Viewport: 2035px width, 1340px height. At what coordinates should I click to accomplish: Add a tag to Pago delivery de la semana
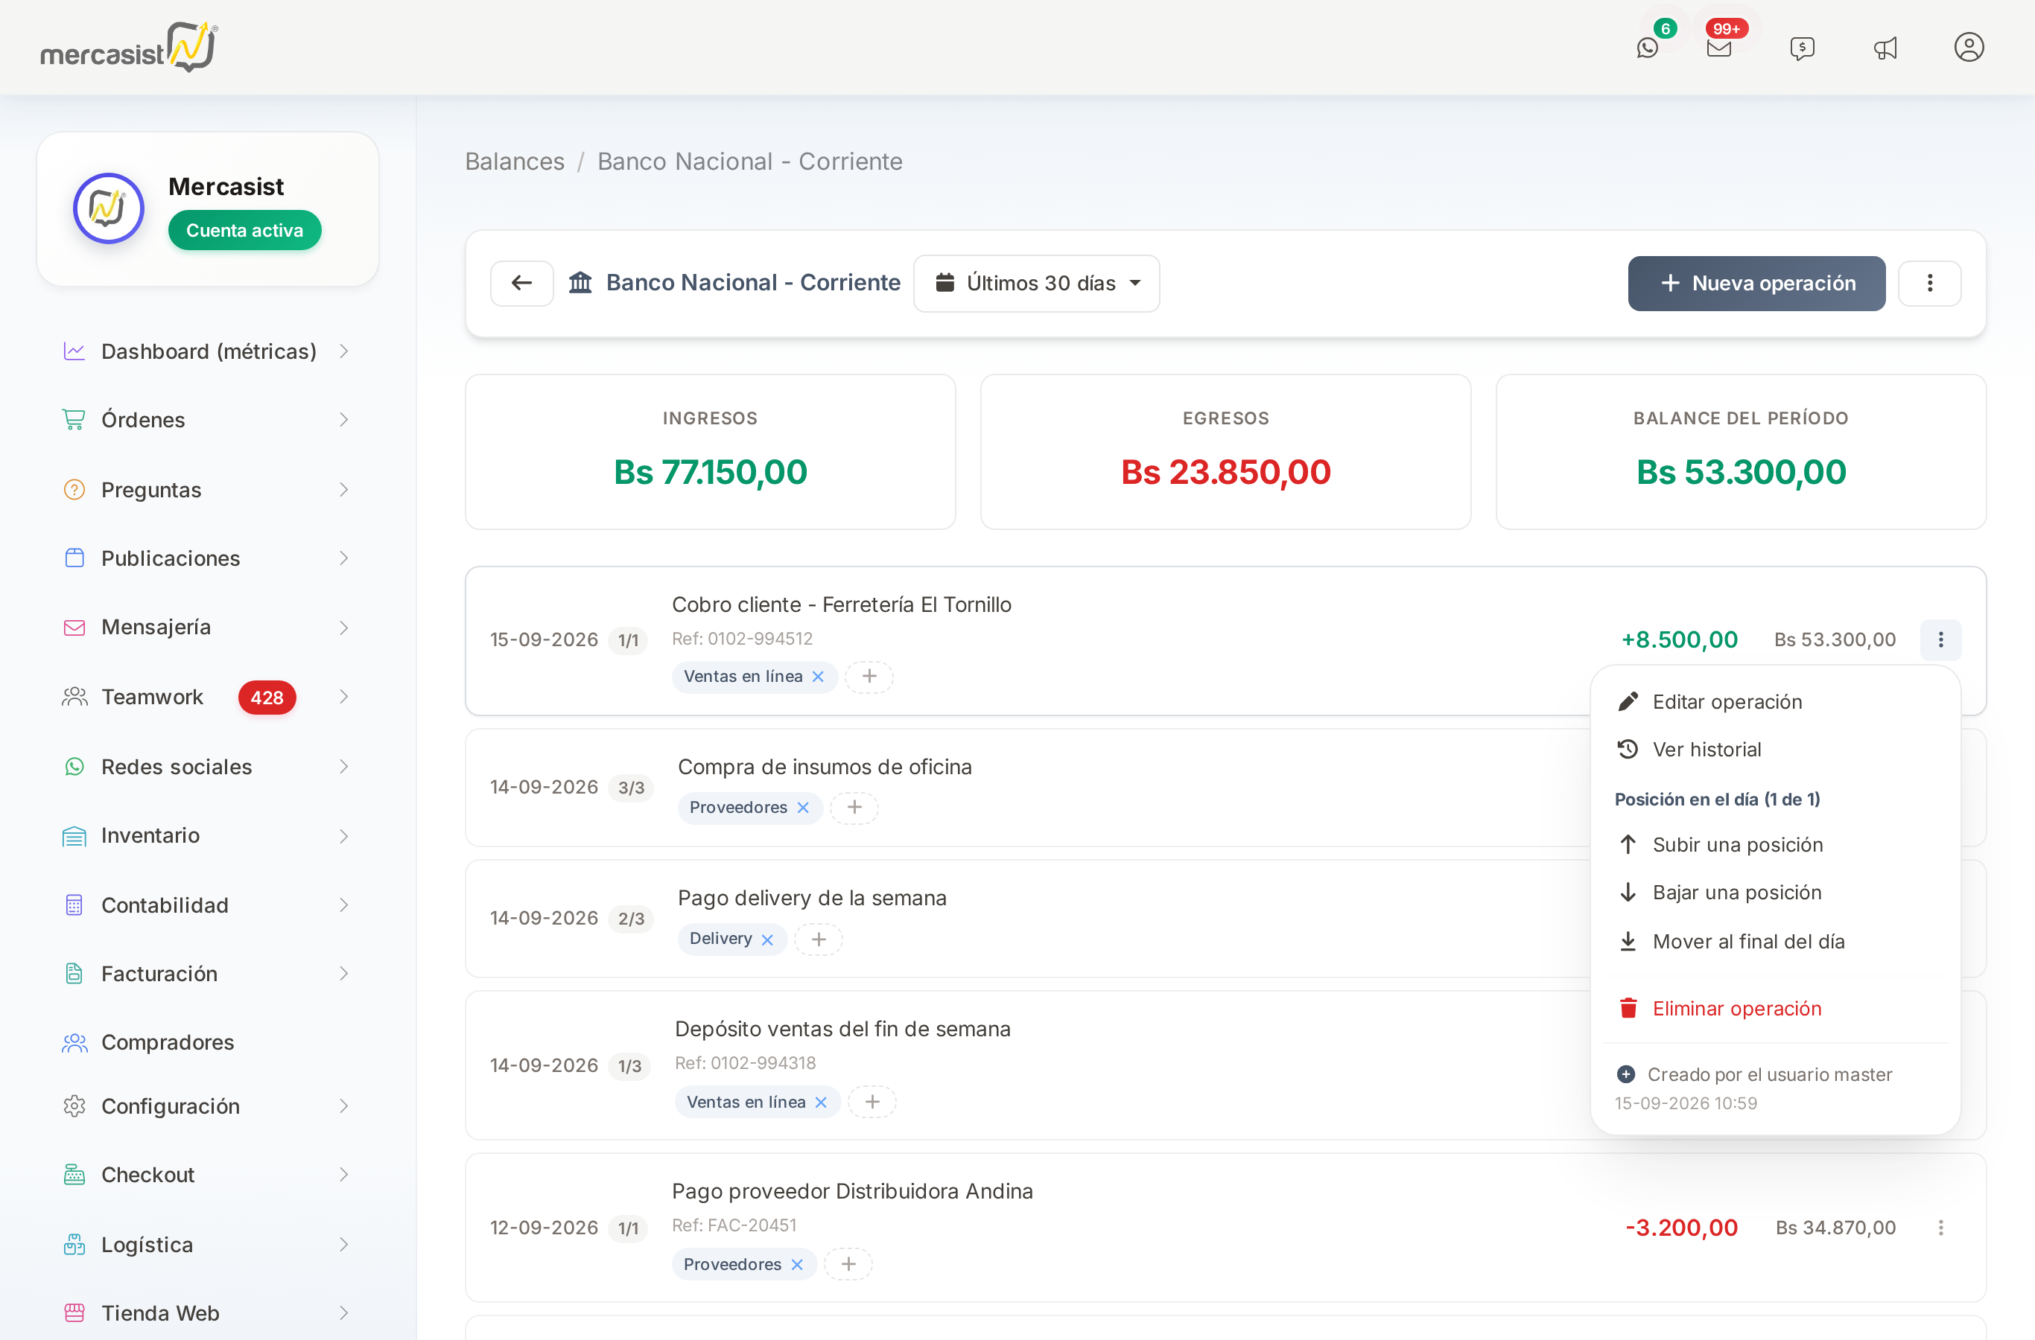819,938
